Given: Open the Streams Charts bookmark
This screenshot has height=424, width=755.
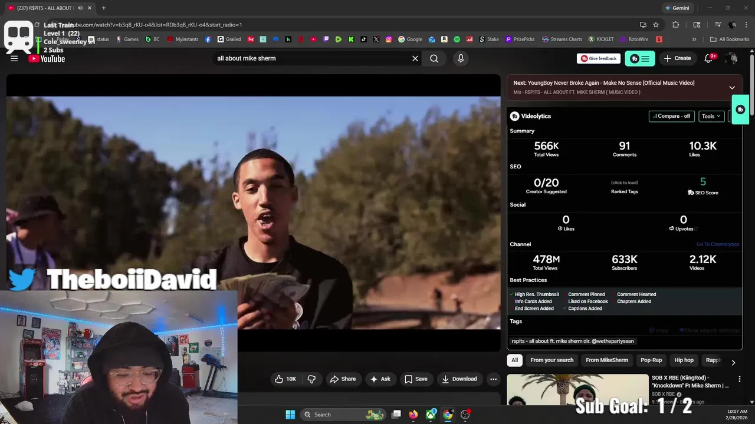Looking at the screenshot, I should [x=562, y=39].
